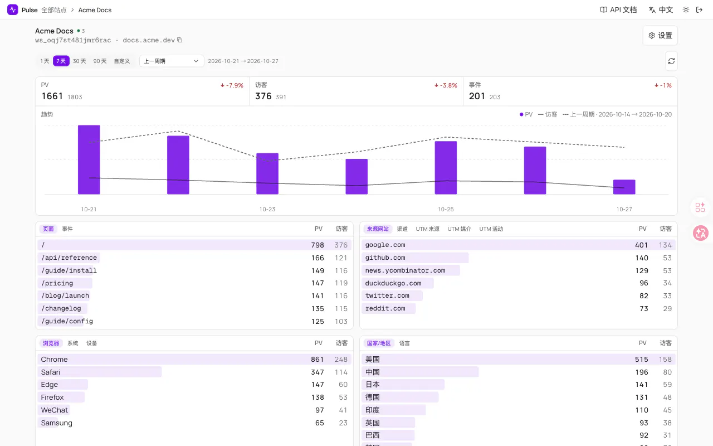Click the news.ycombinator.com referrer row
Viewport: 713px width, 446px height.
pos(519,270)
